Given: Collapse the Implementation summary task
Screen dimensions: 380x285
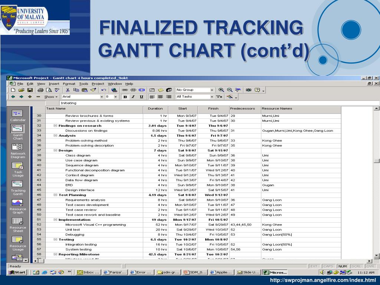Looking at the screenshot, I should (55, 220).
